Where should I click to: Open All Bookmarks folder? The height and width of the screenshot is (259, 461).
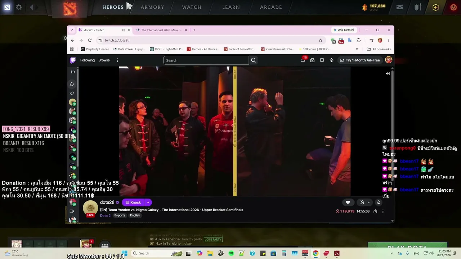379,49
